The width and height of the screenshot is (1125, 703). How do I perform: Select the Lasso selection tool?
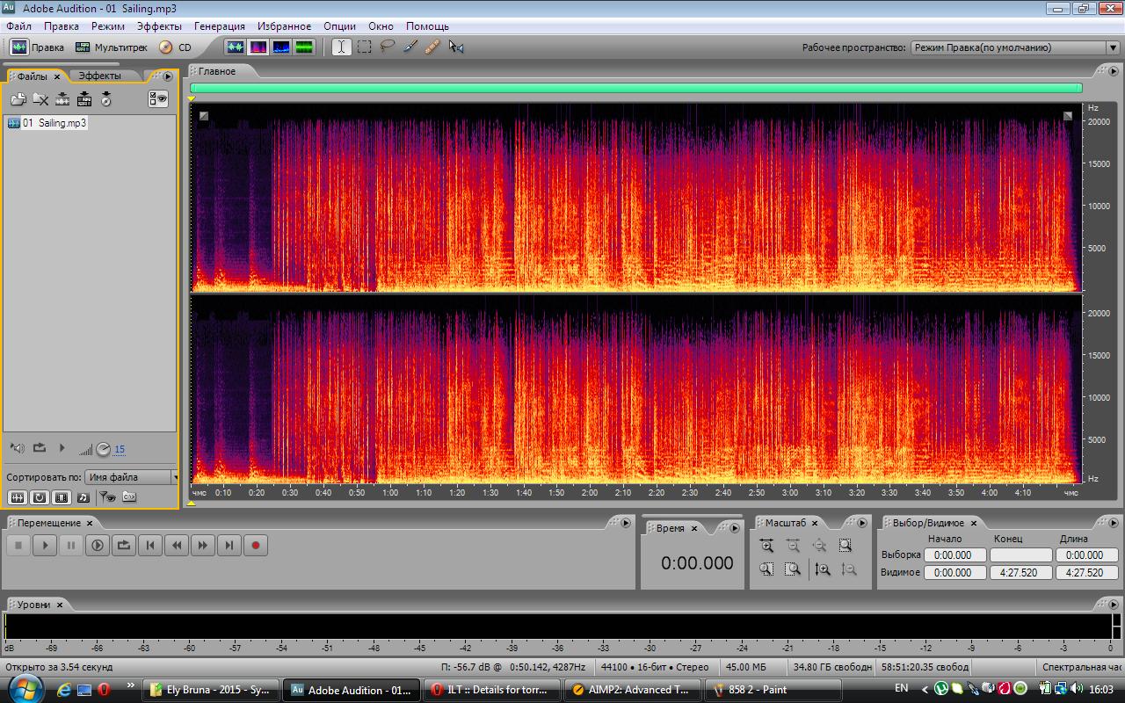tap(387, 47)
